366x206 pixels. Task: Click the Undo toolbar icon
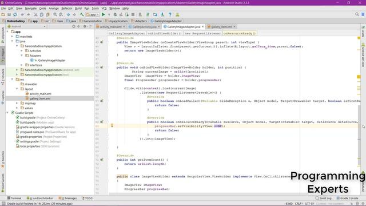tap(22, 14)
